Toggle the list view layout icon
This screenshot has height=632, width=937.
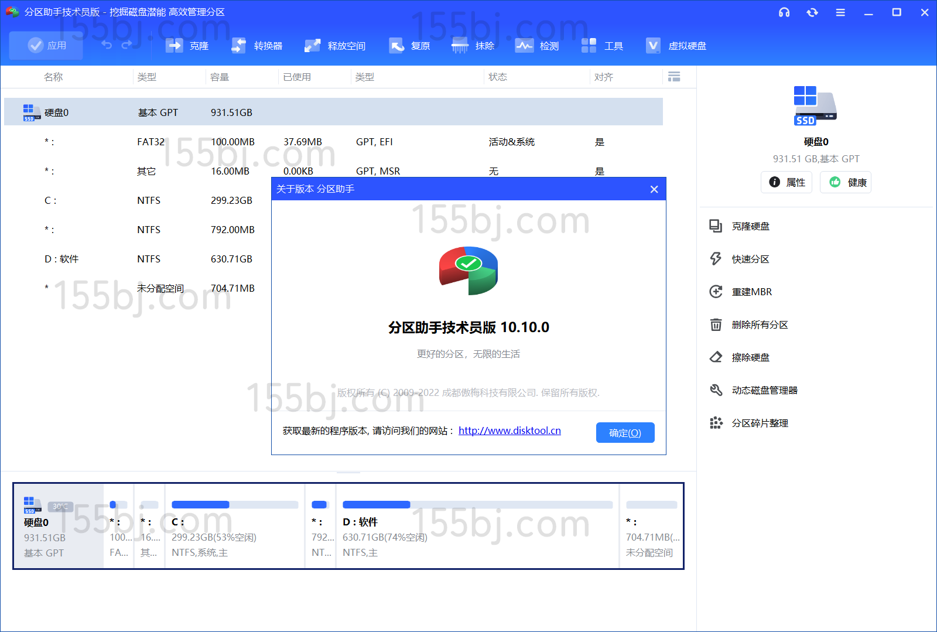674,77
